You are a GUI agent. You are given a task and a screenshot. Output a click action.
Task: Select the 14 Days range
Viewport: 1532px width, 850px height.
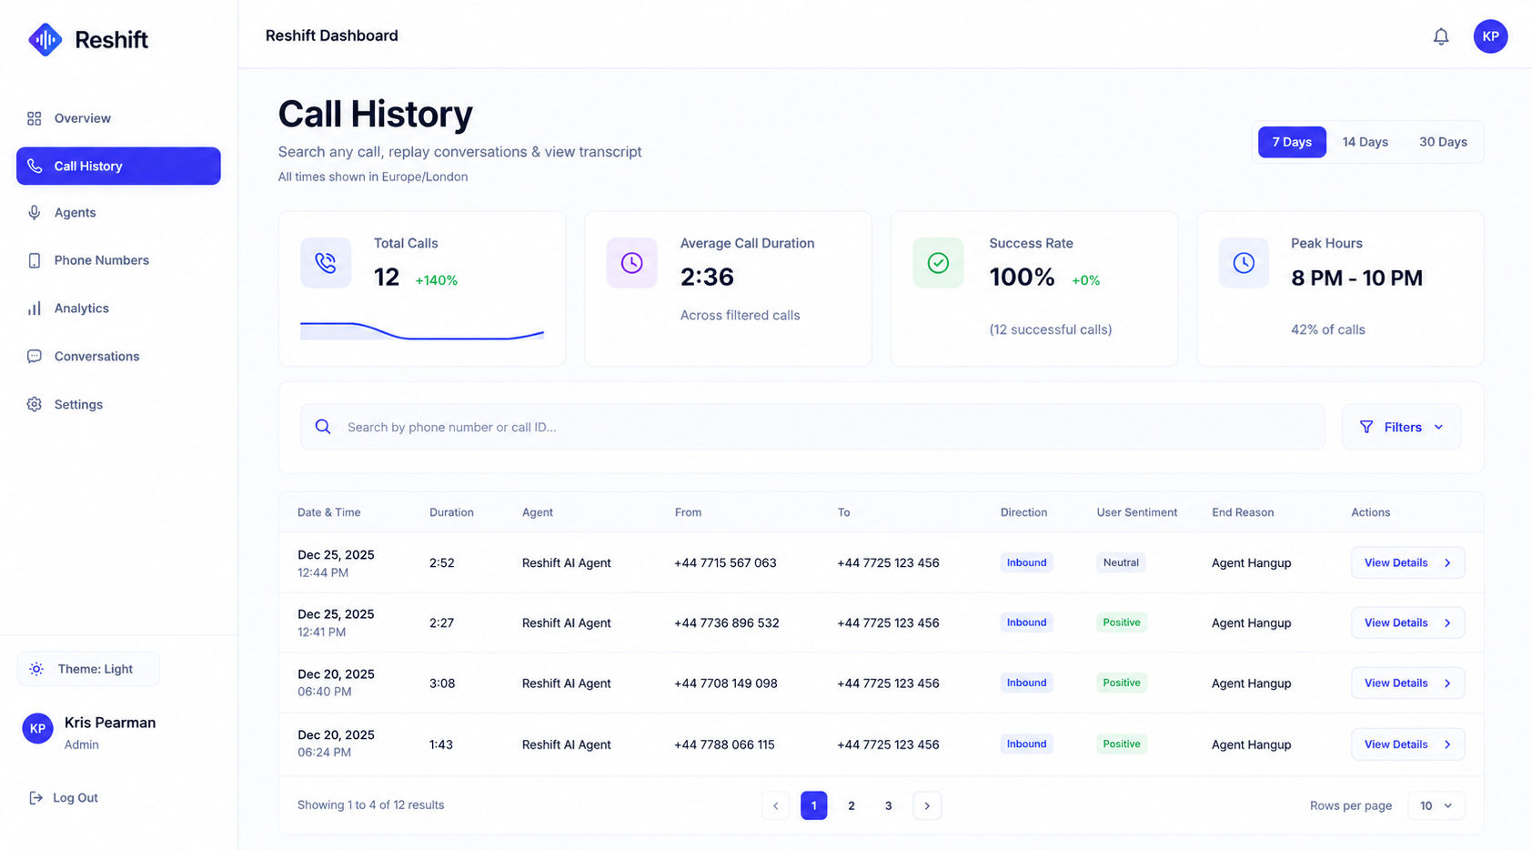click(1365, 142)
